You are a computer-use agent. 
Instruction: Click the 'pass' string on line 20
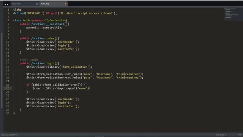[x=87, y=78]
